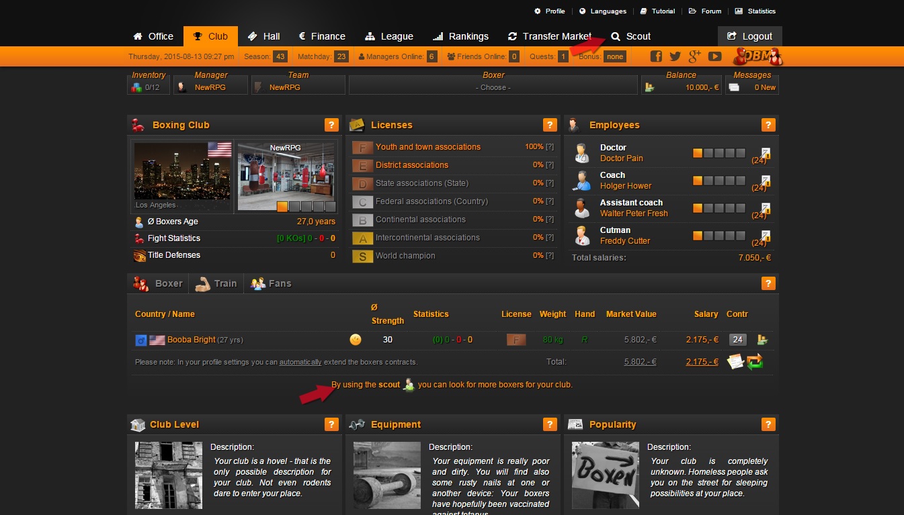The image size is (904, 515).
Task: Open the Facebook page icon
Action: coord(656,56)
